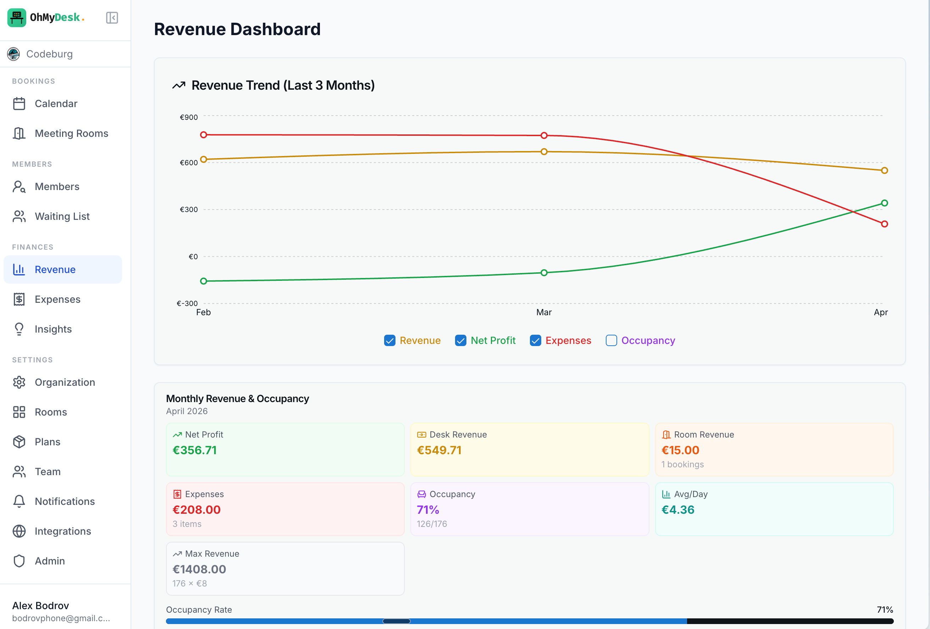Open Admin via the shield icon

[19, 561]
